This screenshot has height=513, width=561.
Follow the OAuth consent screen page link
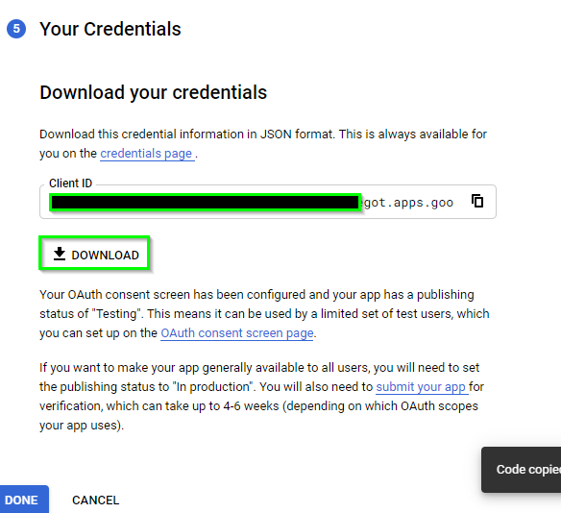click(237, 333)
